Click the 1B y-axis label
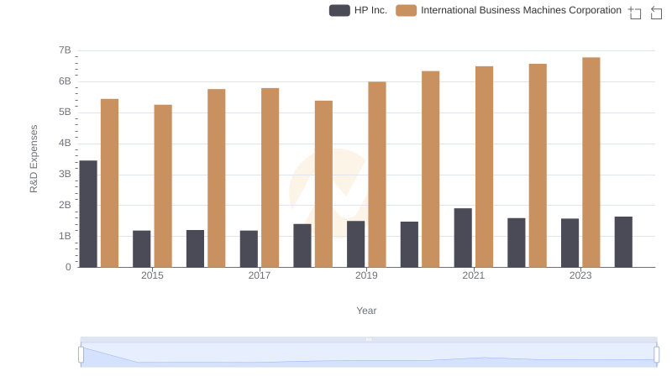 [x=65, y=236]
